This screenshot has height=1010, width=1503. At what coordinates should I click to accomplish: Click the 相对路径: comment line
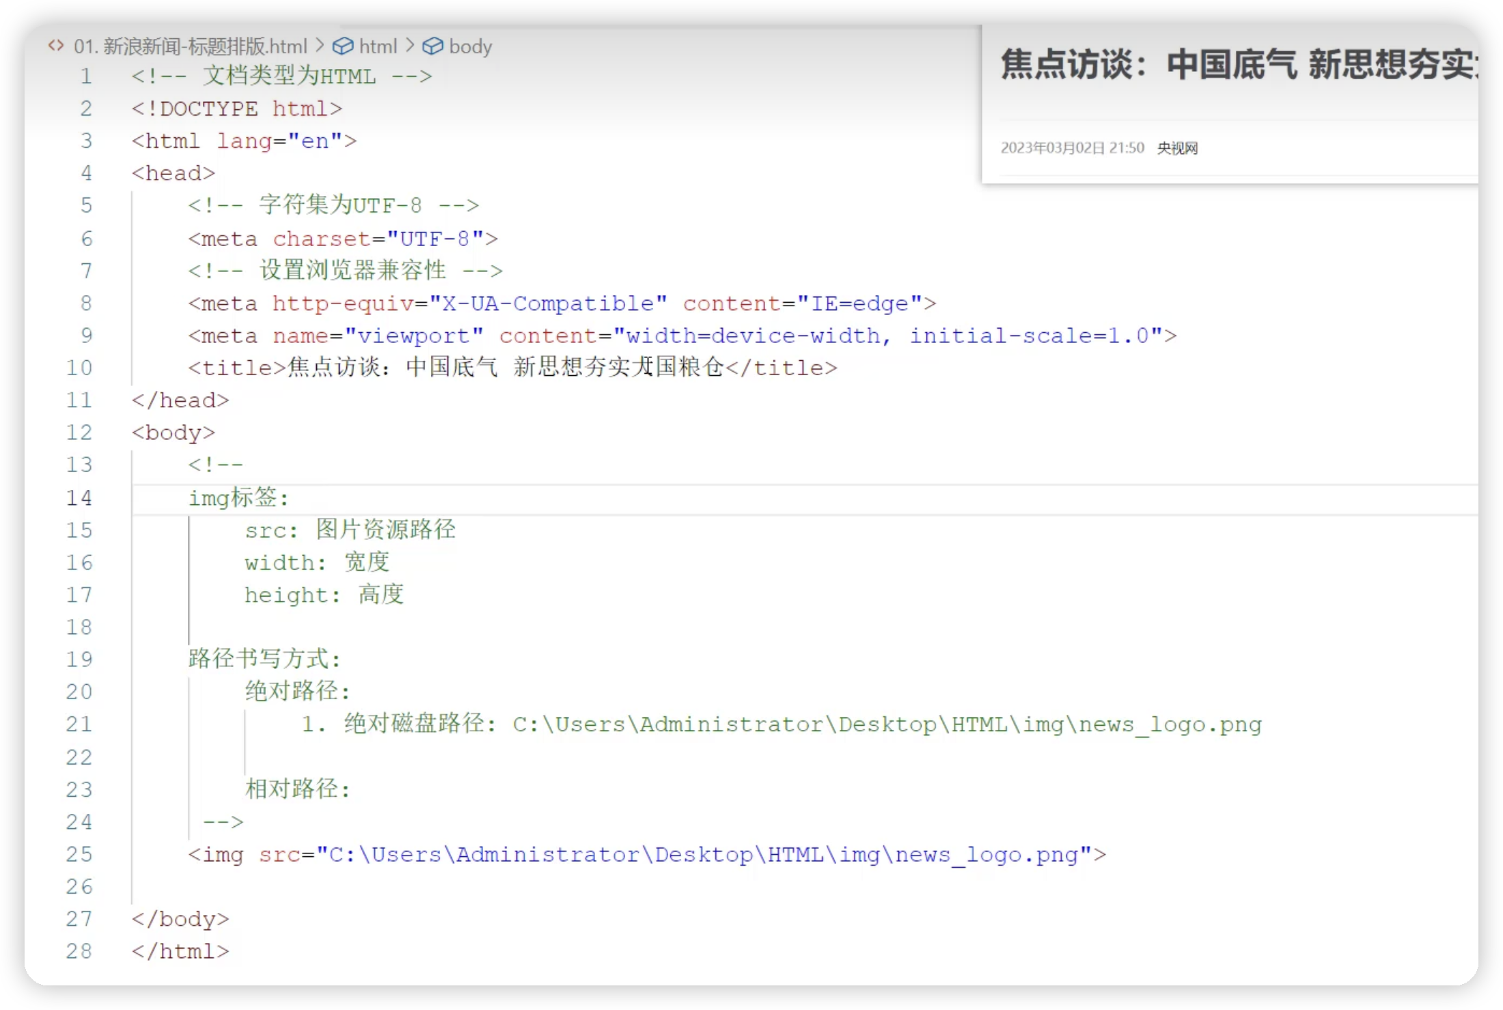pyautogui.click(x=298, y=789)
